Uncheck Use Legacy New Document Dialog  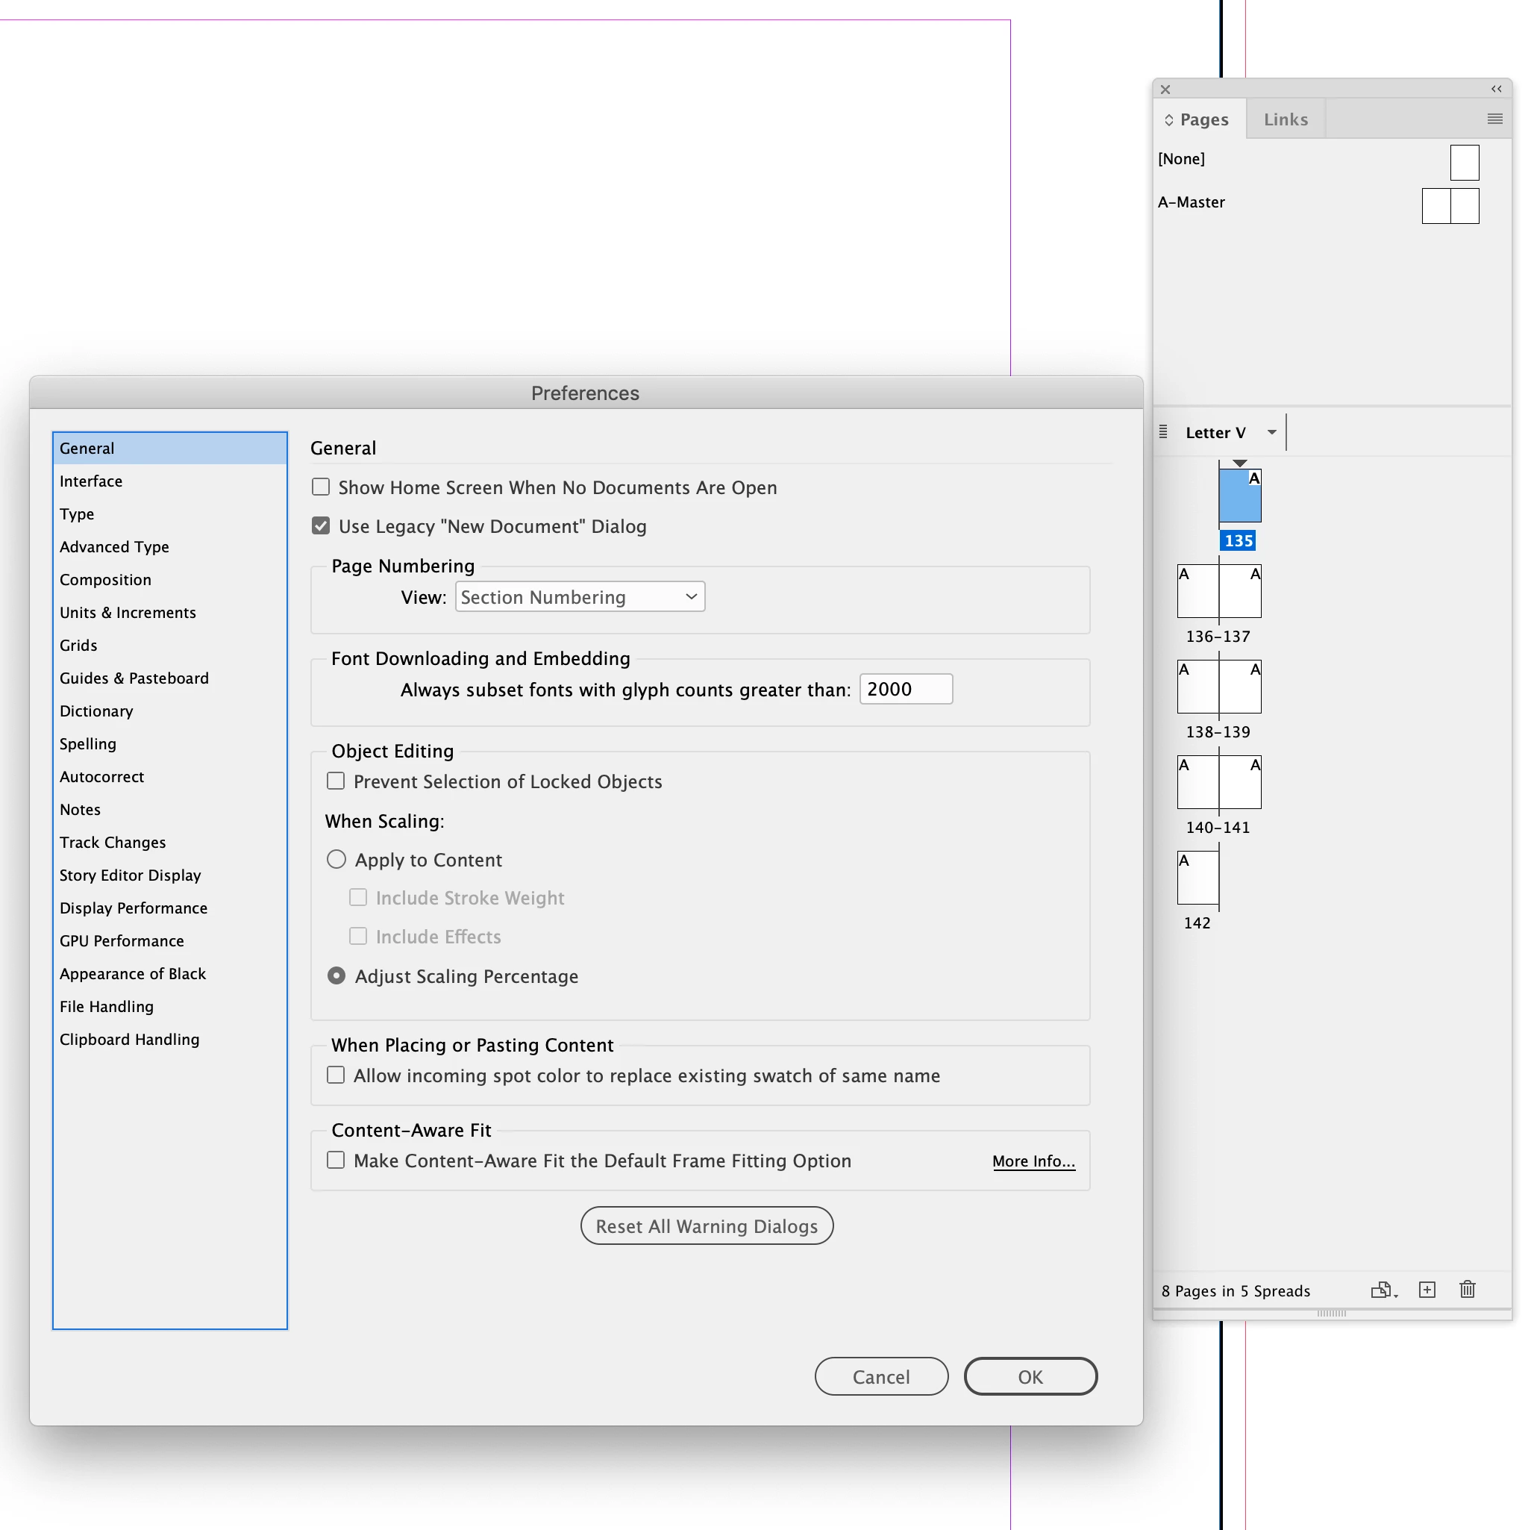[x=321, y=525]
